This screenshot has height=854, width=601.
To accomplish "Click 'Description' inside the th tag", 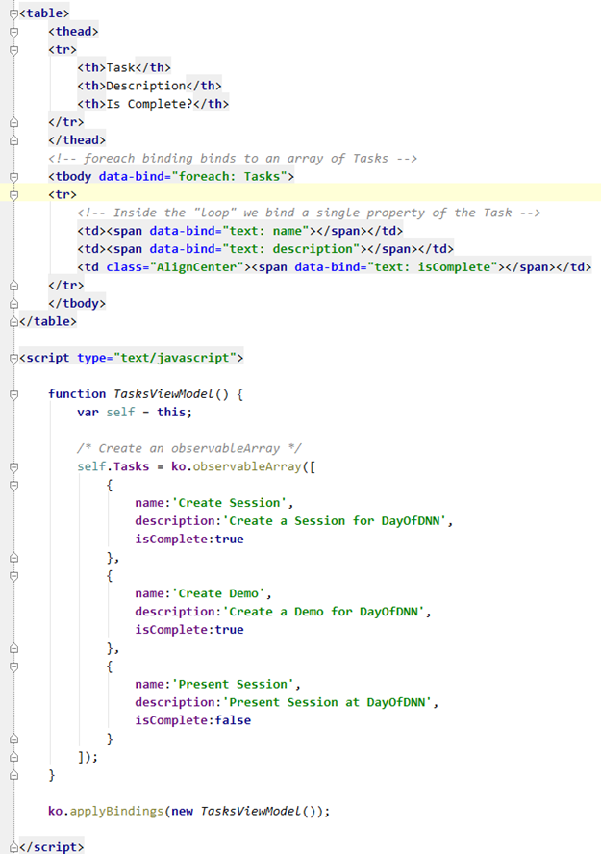I will click(x=146, y=86).
